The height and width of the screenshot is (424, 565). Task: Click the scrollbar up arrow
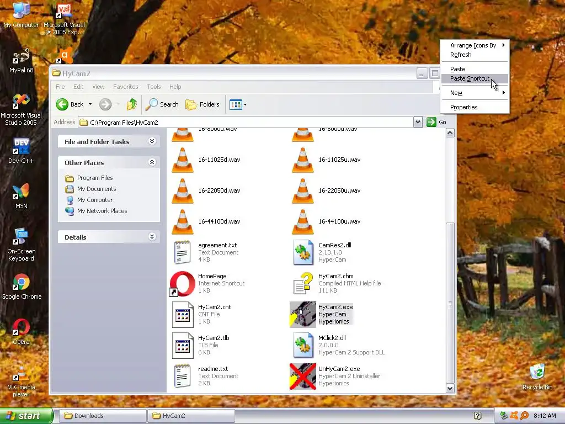pos(450,133)
